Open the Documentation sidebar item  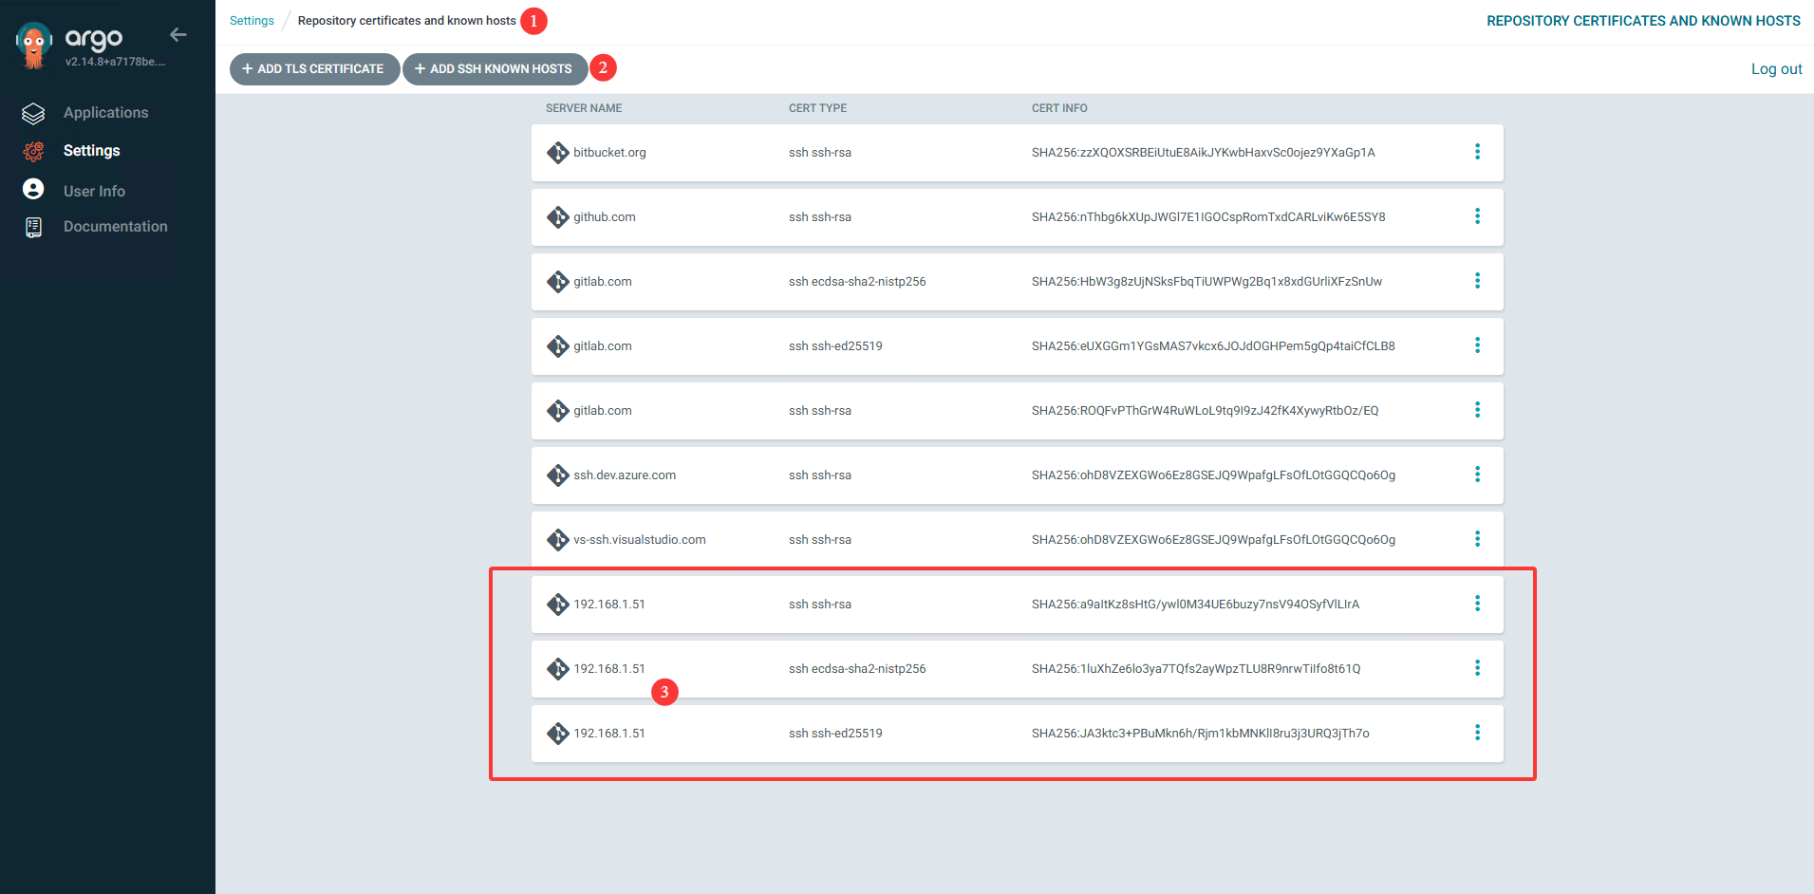tap(115, 227)
